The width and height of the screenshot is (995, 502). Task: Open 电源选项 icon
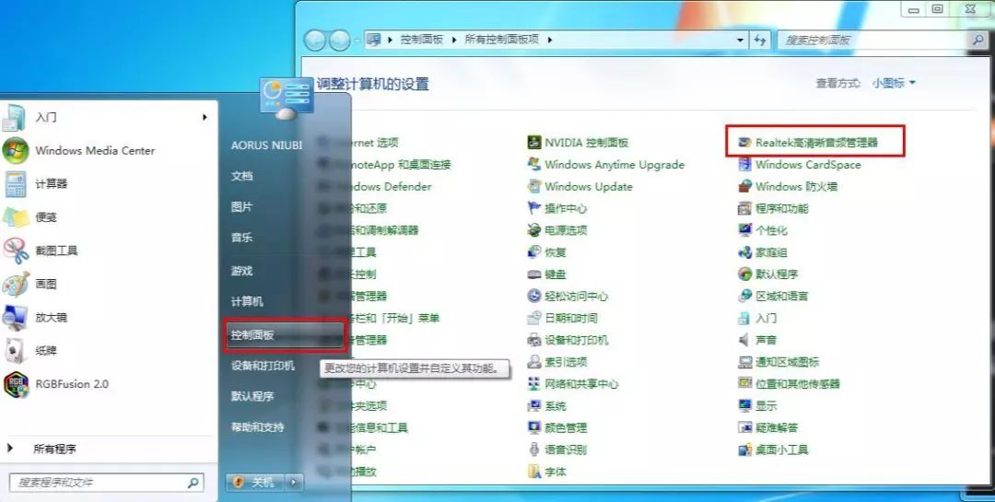tap(533, 230)
